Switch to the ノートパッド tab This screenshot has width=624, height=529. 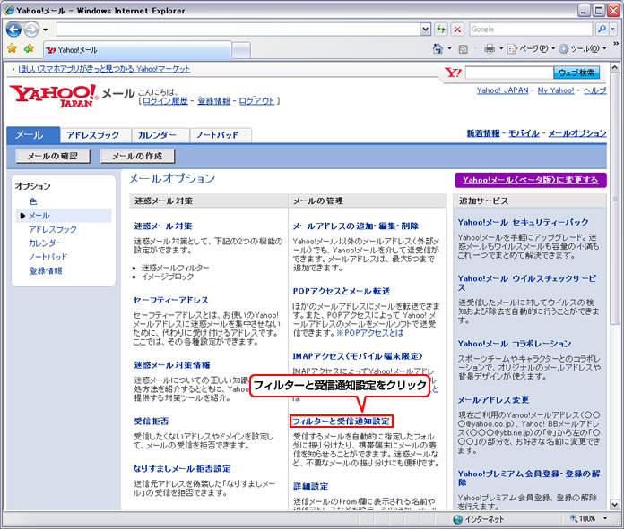pyautogui.click(x=220, y=135)
